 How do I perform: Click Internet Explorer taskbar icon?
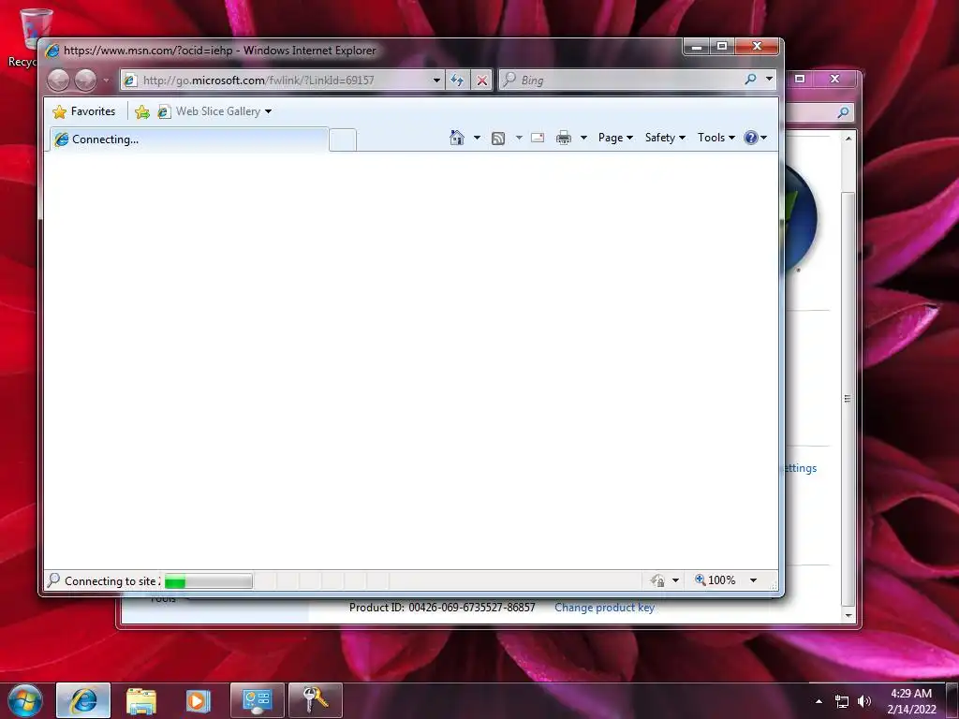(83, 700)
